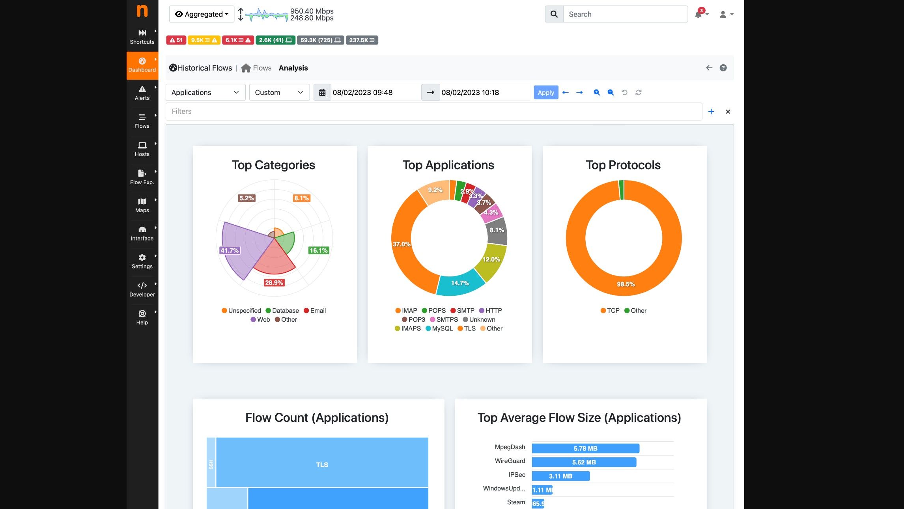Click the Historical Flows icon
The height and width of the screenshot is (509, 904).
click(x=173, y=68)
